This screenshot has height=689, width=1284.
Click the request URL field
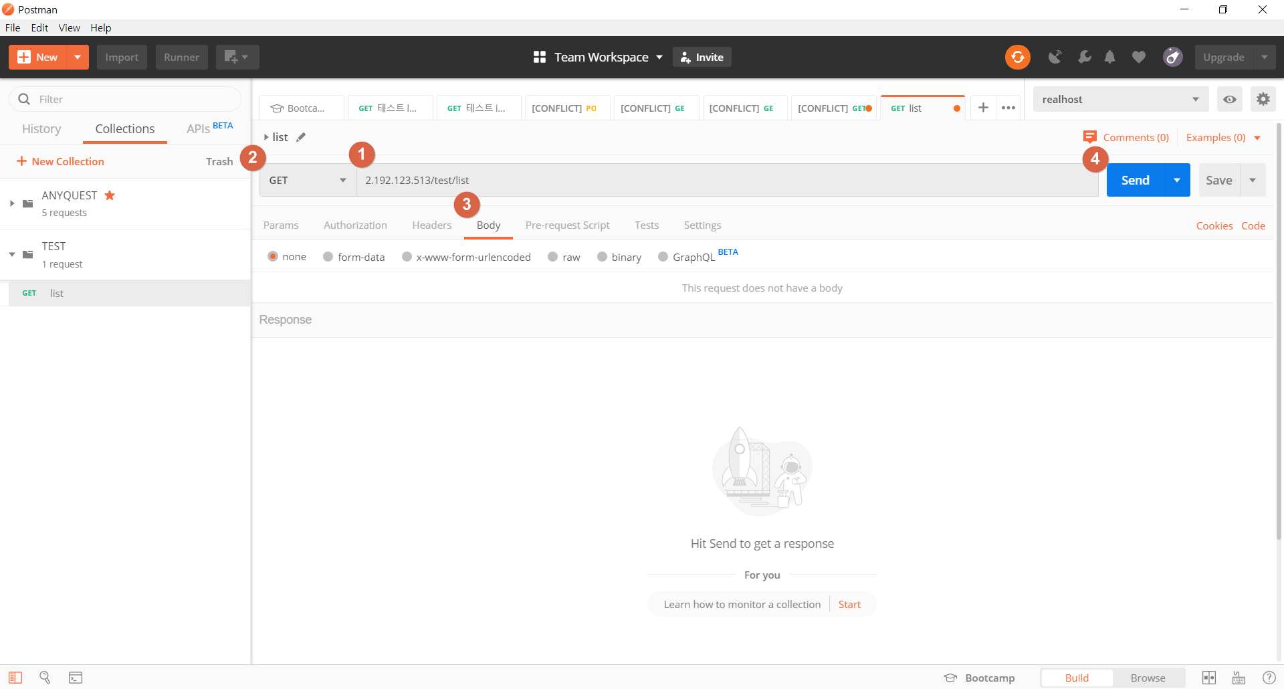[728, 180]
